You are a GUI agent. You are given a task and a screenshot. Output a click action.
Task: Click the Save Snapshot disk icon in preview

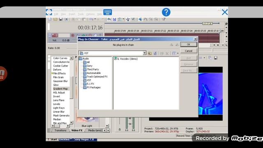click(x=216, y=58)
